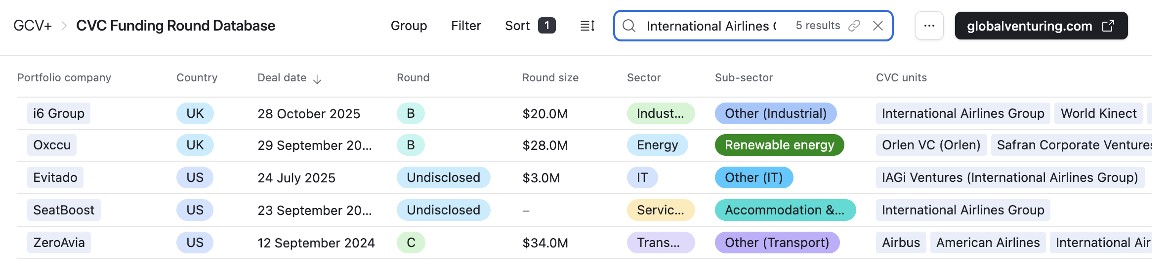
Task: Open the Filter menu
Action: (x=465, y=26)
